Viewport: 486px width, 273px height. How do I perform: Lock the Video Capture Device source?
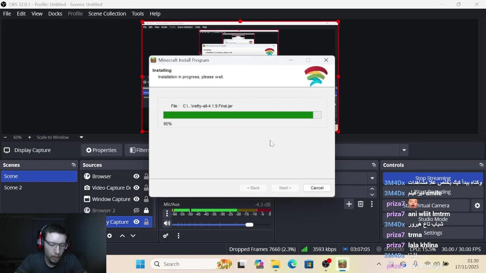(x=146, y=188)
